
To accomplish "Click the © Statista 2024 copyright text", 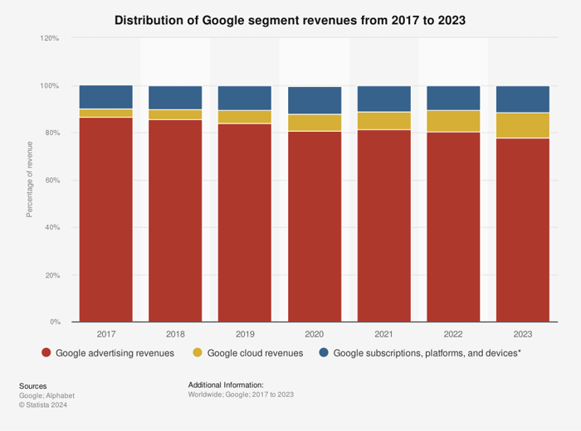I will pos(42,404).
